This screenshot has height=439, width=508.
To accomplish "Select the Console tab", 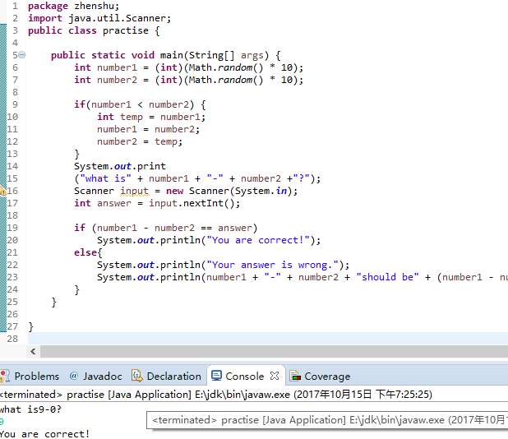I will (245, 377).
